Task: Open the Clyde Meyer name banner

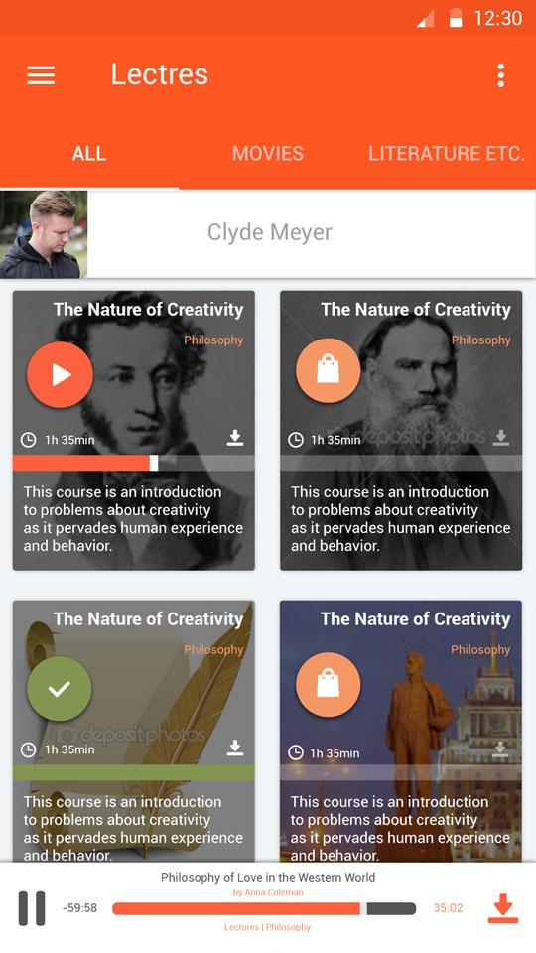Action: pyautogui.click(x=311, y=233)
